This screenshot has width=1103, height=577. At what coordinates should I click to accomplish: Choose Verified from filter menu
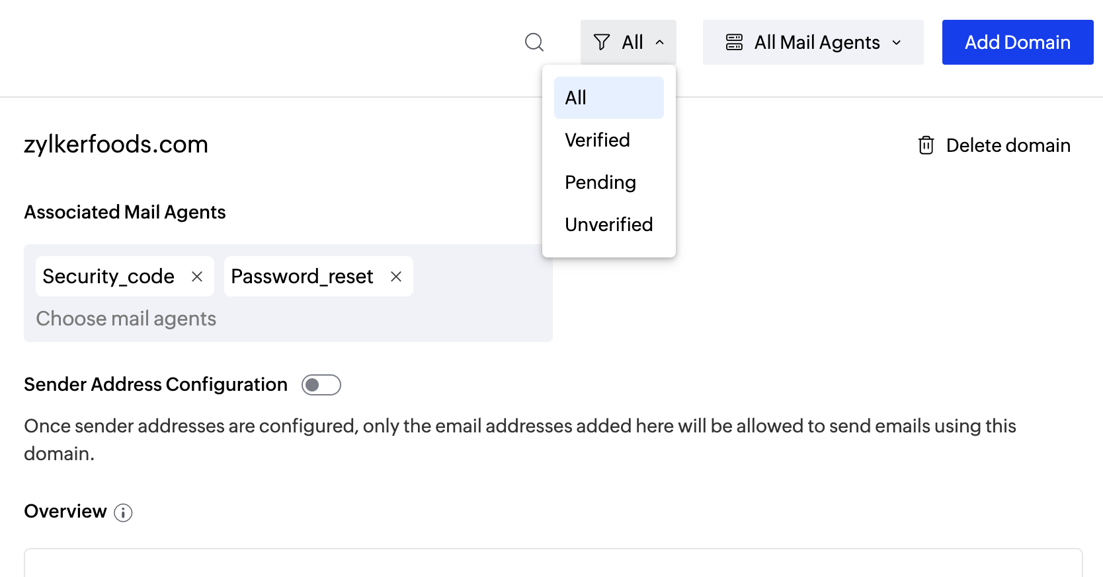coord(597,140)
